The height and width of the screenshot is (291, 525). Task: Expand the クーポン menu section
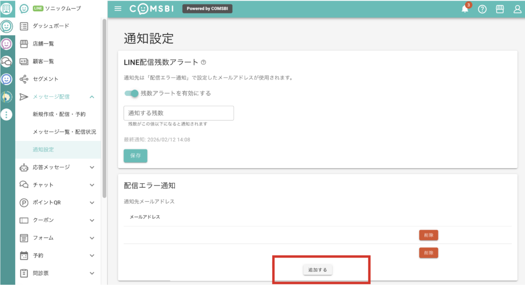tap(92, 220)
